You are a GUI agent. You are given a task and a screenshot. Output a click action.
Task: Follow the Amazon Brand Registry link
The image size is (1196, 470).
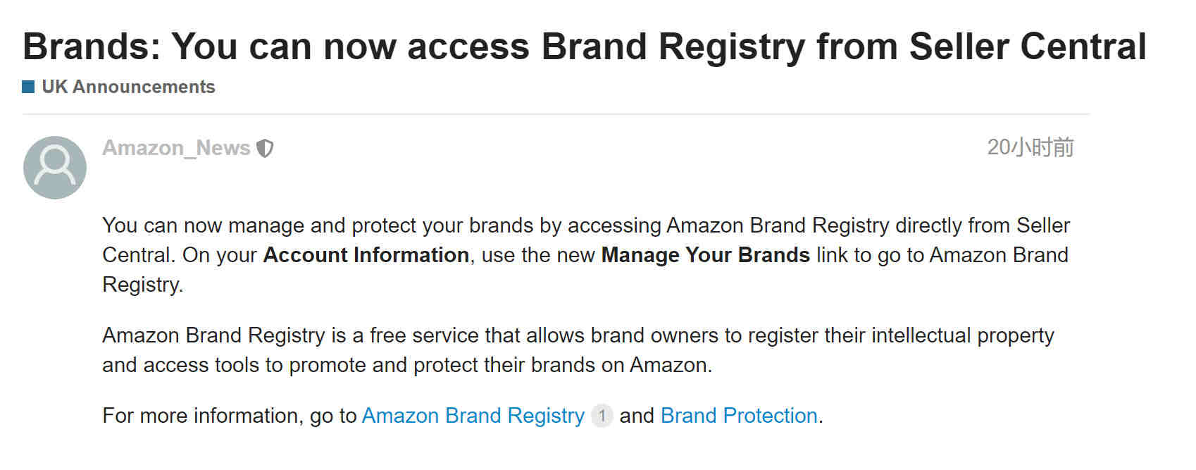tap(473, 416)
